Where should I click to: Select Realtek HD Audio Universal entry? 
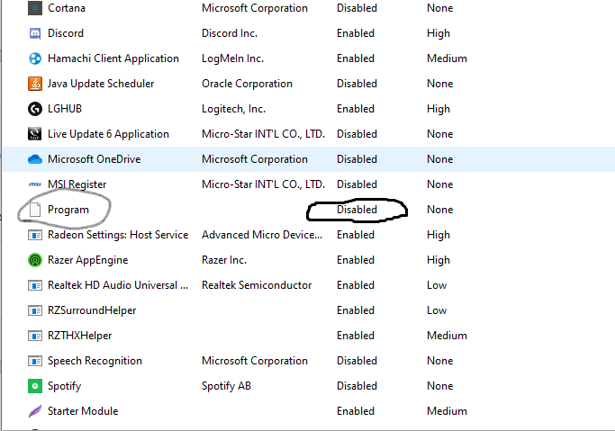tap(118, 285)
